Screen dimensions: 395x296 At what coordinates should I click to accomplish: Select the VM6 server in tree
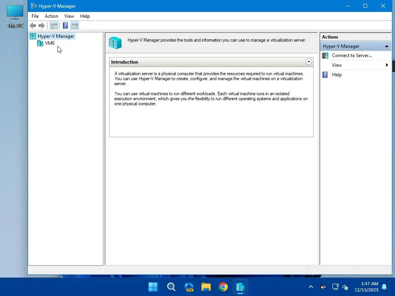[50, 43]
